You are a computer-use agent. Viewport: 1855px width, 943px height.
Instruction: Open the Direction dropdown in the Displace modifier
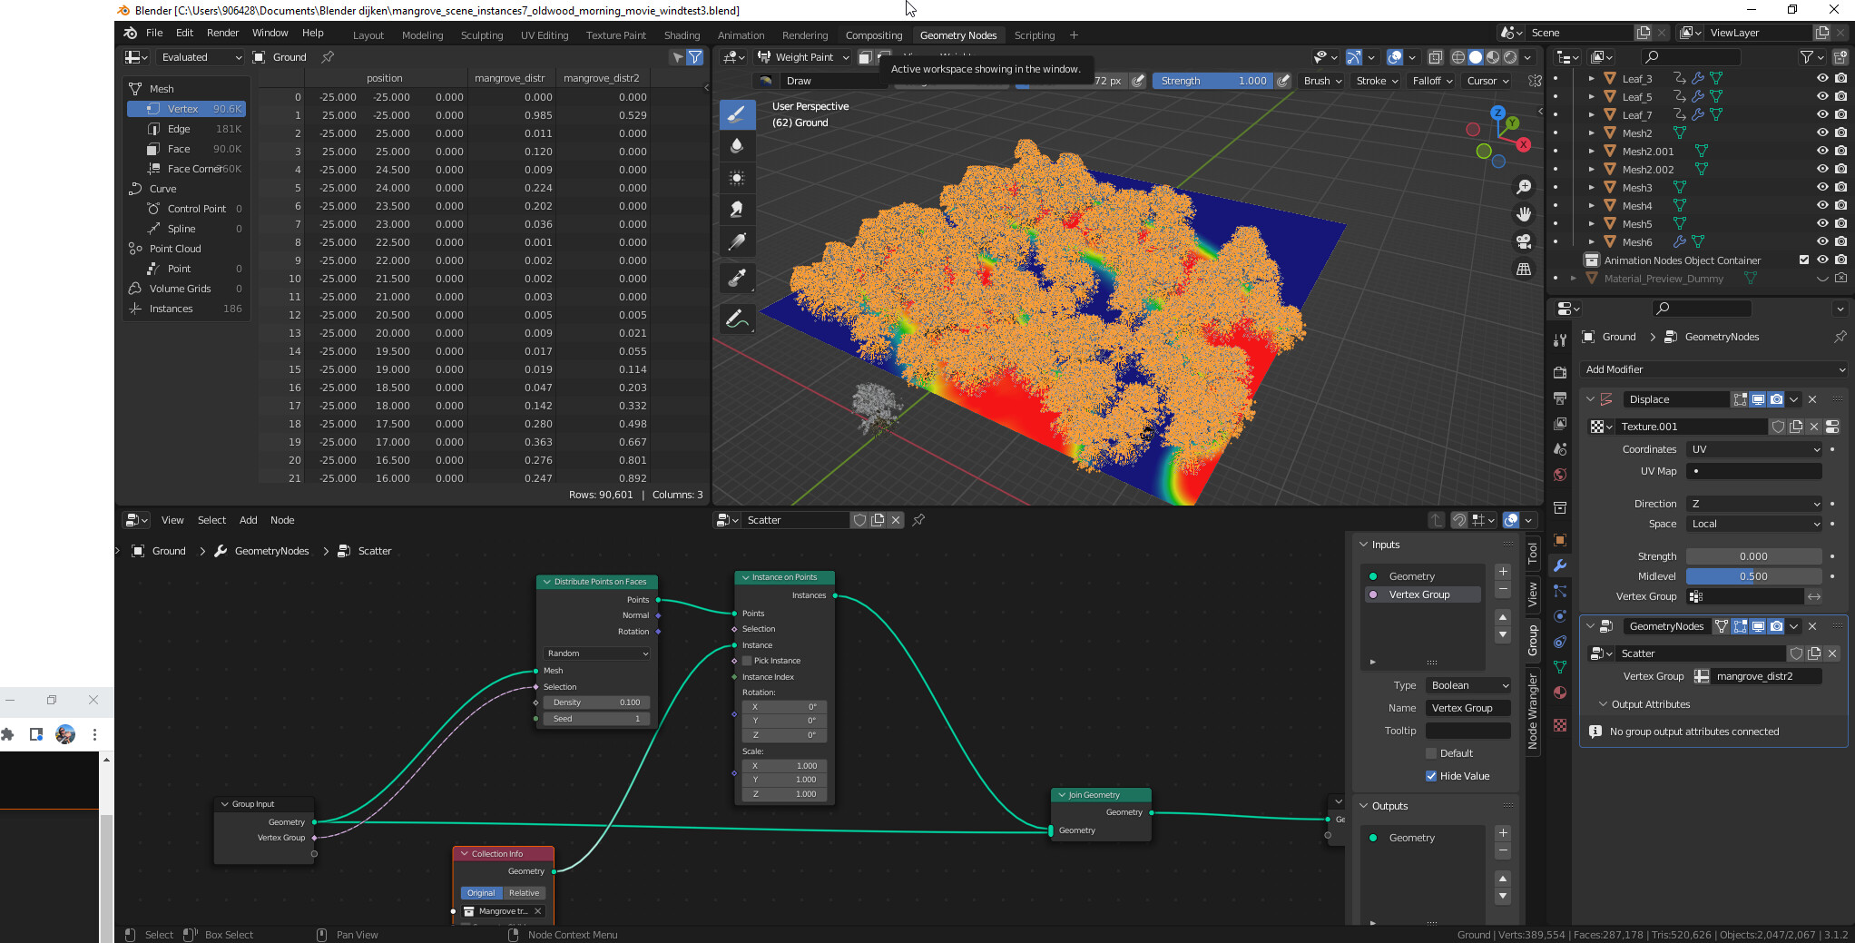(1753, 504)
